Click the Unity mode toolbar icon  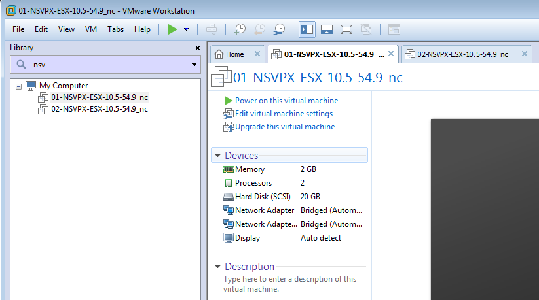pyautogui.click(x=366, y=29)
